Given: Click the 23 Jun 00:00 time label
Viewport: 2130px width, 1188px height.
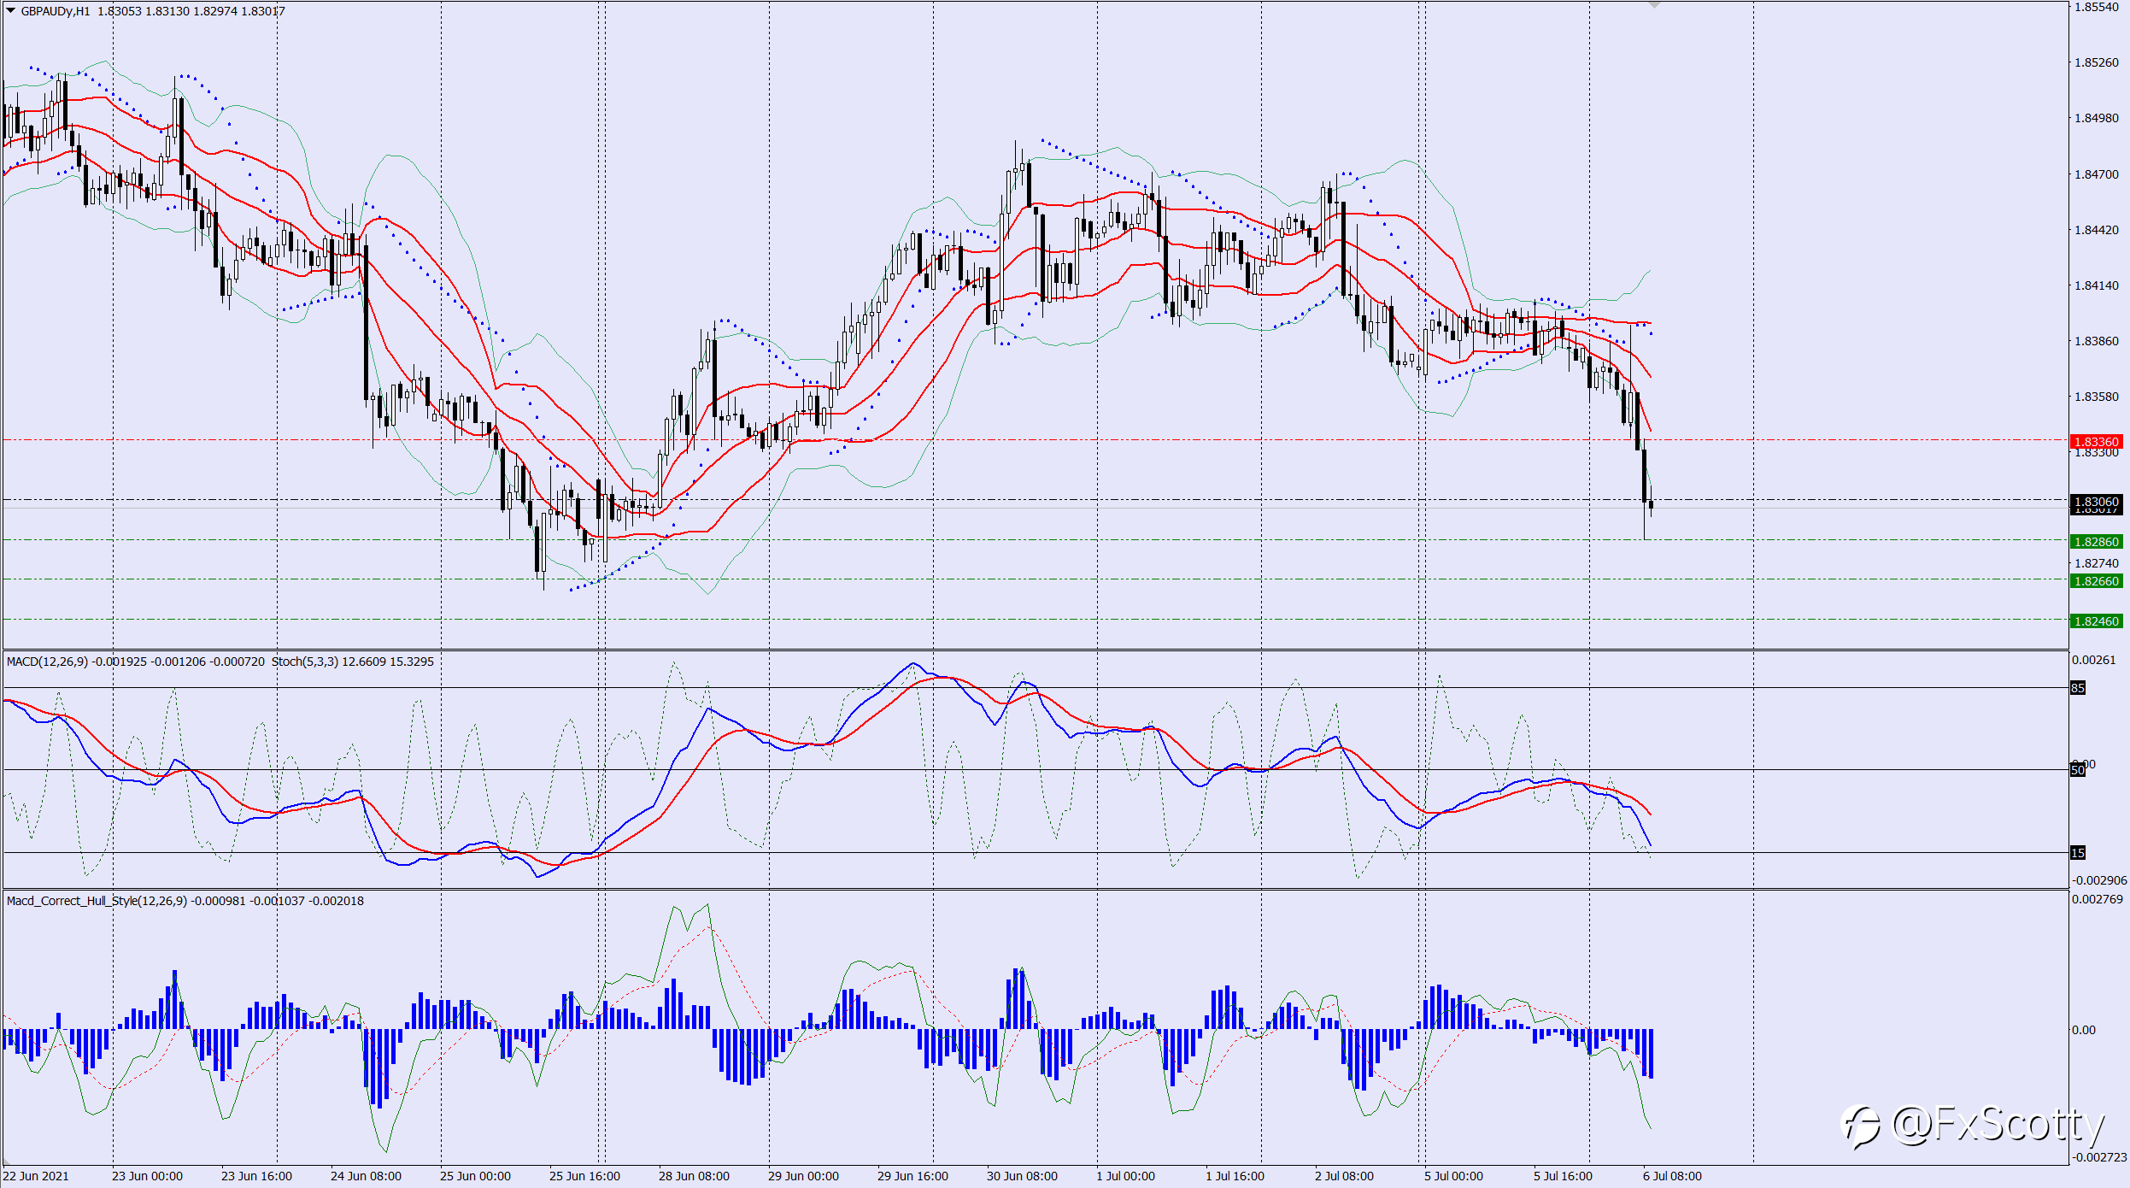Looking at the screenshot, I should (x=147, y=1176).
